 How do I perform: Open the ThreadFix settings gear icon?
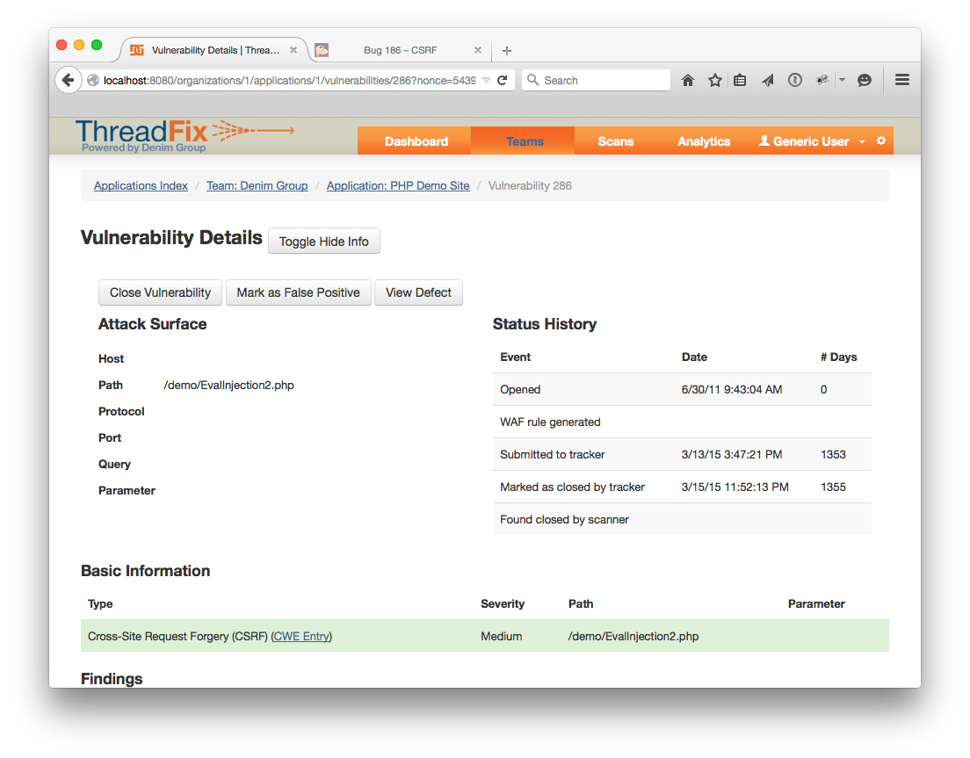click(x=881, y=141)
